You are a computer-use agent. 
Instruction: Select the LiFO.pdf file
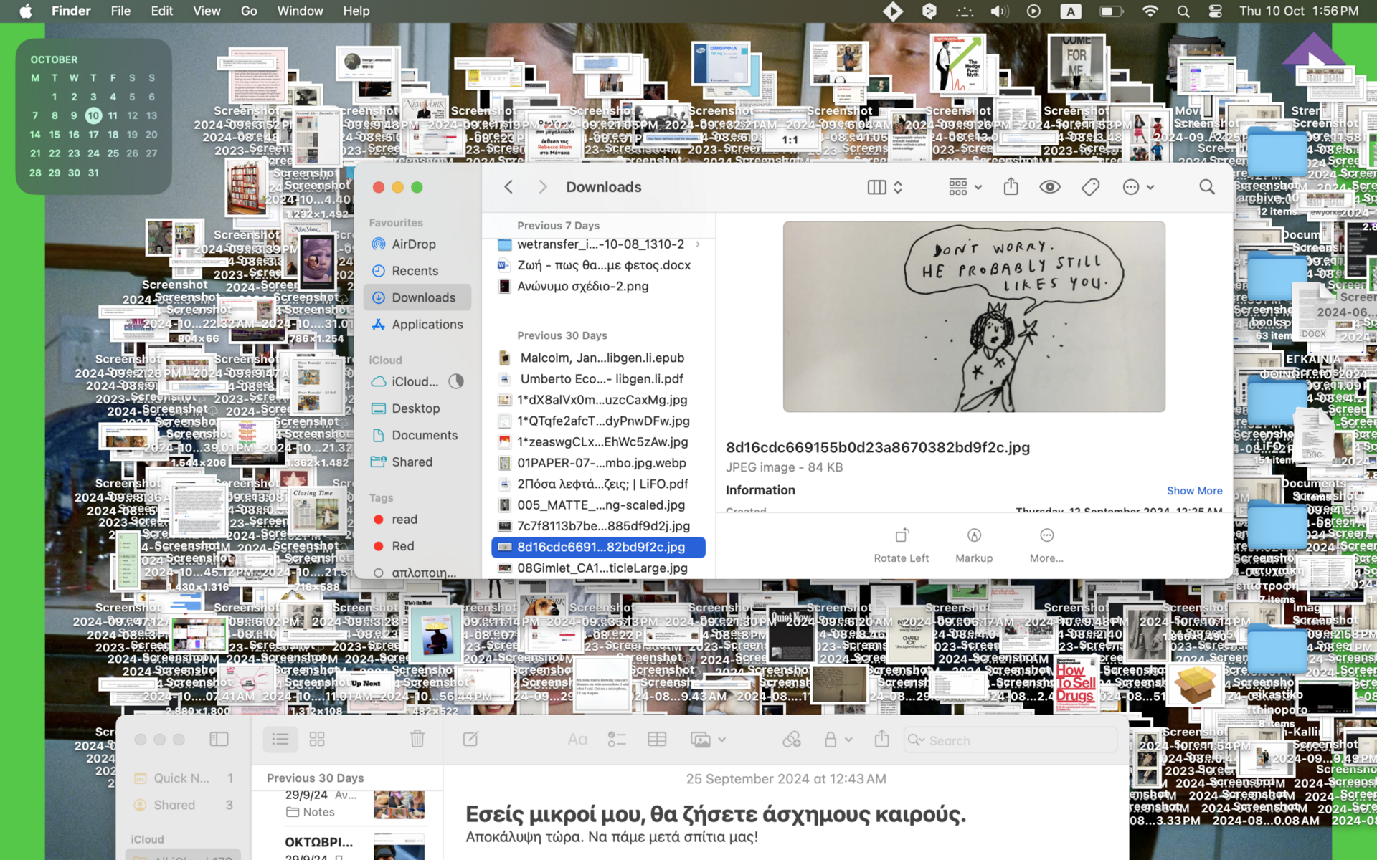[x=598, y=484]
